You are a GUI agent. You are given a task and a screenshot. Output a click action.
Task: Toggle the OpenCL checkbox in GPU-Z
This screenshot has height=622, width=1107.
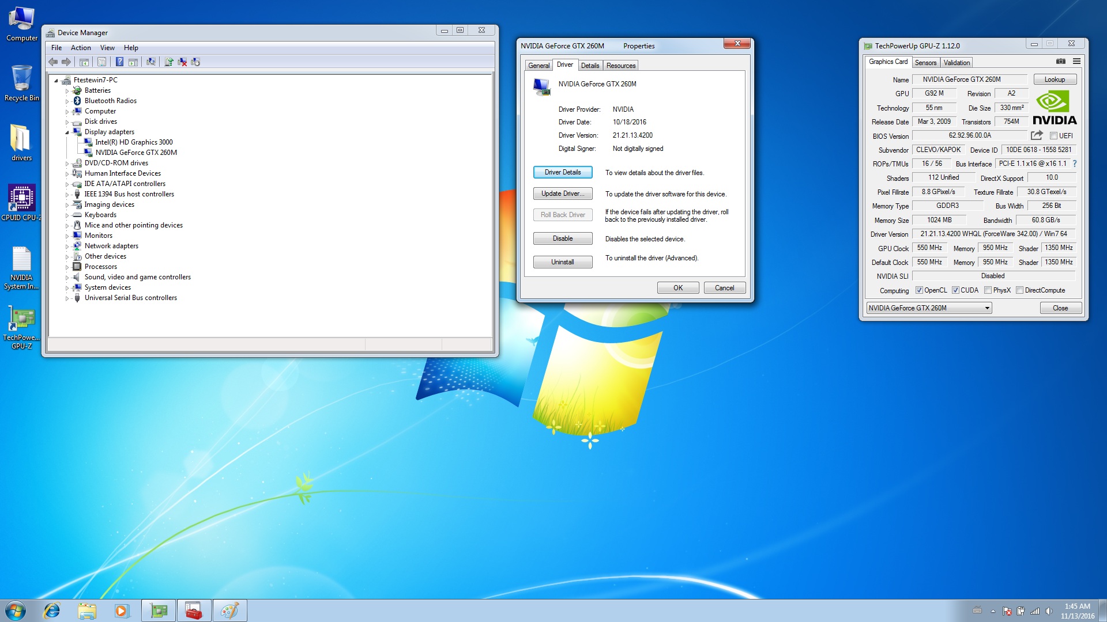point(919,290)
